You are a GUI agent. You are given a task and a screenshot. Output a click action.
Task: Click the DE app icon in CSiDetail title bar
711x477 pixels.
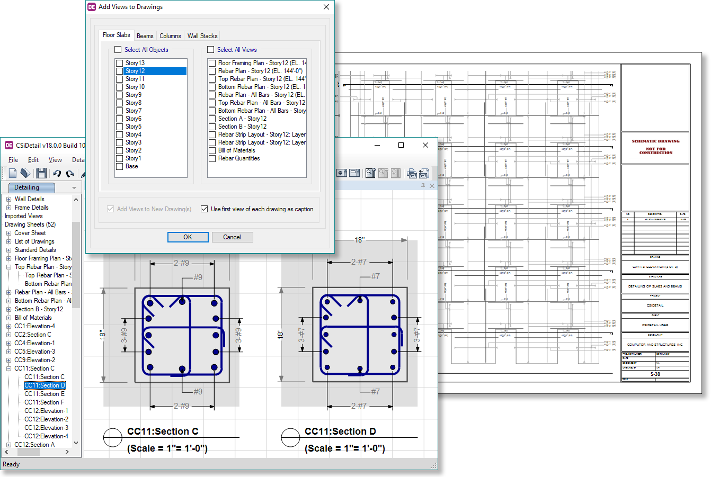pyautogui.click(x=9, y=145)
